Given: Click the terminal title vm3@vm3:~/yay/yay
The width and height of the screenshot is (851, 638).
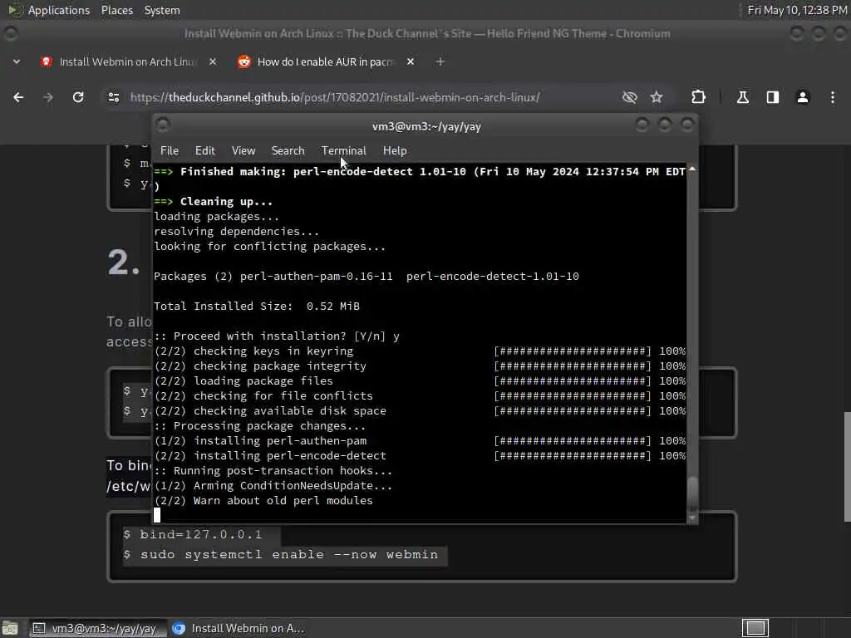Looking at the screenshot, I should click(426, 127).
